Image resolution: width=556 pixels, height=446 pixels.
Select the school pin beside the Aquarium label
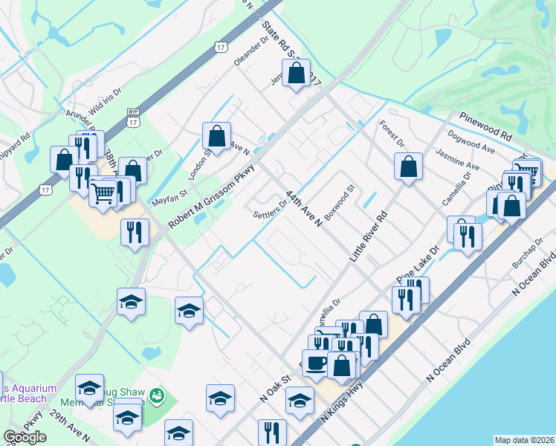[89, 388]
